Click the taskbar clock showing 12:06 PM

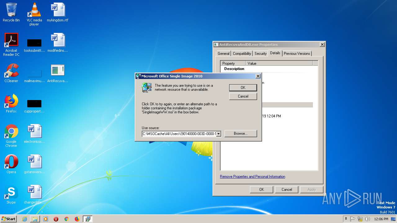pyautogui.click(x=381, y=219)
